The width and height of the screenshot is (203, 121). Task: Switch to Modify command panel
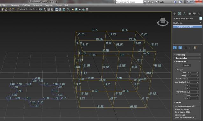179,14
